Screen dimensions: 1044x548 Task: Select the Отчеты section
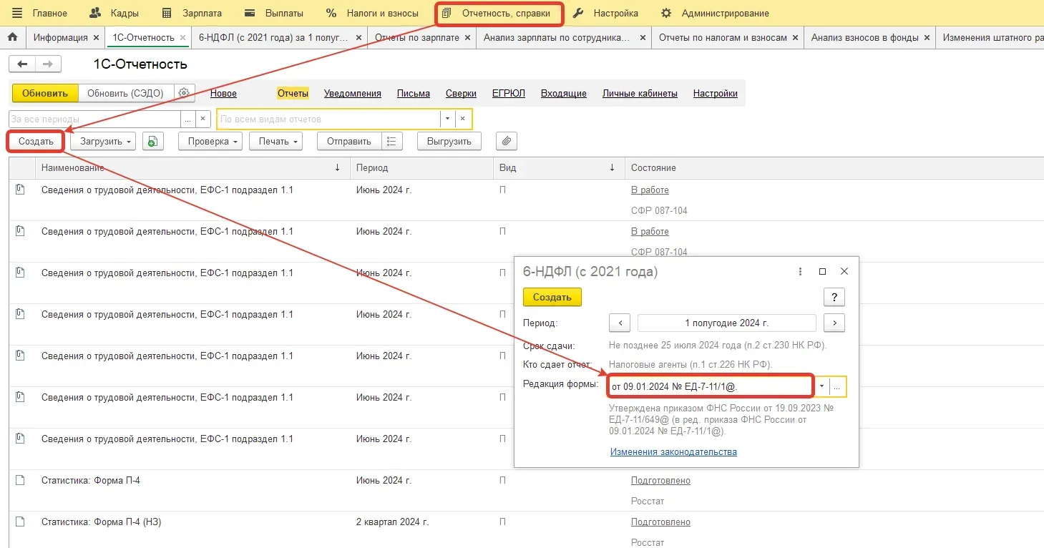tap(293, 94)
